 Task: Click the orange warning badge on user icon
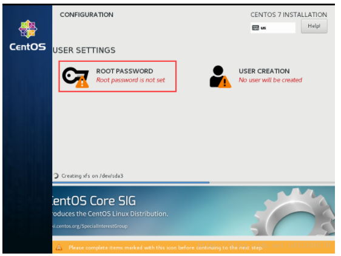pos(225,82)
